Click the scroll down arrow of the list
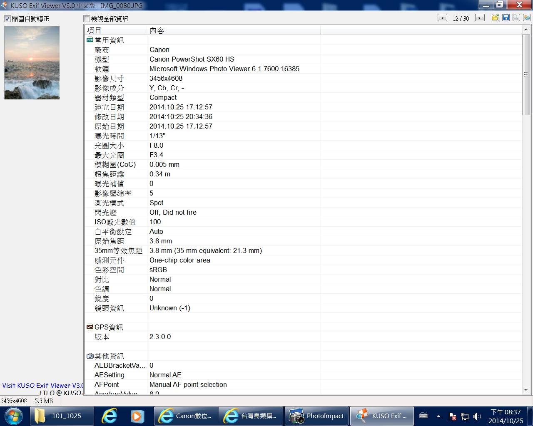Image resolution: width=533 pixels, height=426 pixels. pyautogui.click(x=526, y=390)
